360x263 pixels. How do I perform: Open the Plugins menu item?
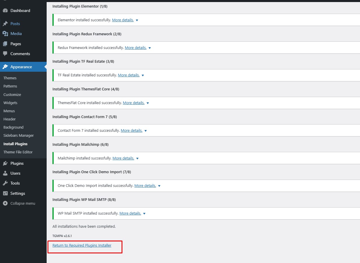click(23, 163)
